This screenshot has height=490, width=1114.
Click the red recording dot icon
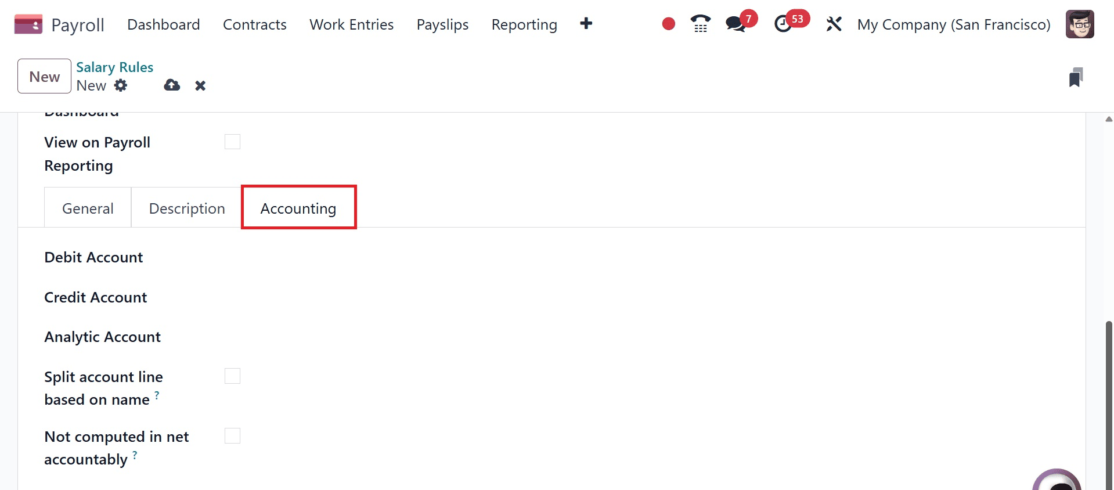[x=668, y=24]
